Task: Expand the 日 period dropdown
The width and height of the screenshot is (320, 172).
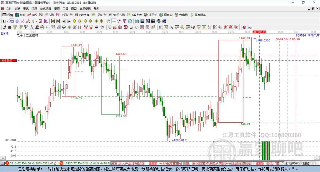Action: click(x=7, y=21)
